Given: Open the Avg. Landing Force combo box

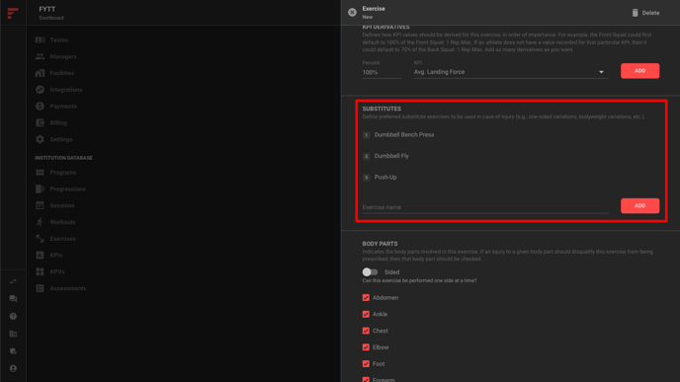Looking at the screenshot, I should (x=510, y=72).
